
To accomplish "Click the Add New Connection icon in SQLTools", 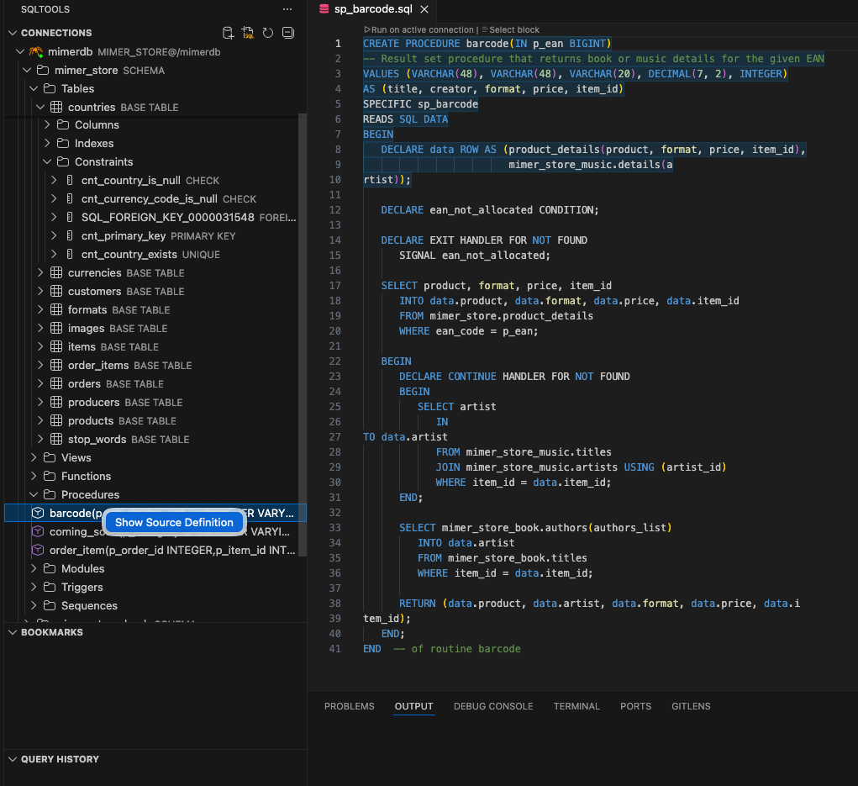I will point(228,32).
